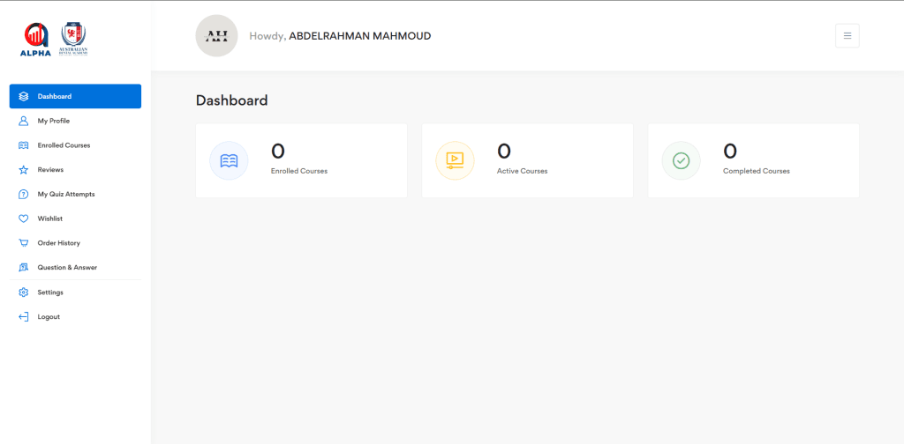
Task: Click the Enrolled Courses book icon in sidebar
Action: pyautogui.click(x=24, y=145)
